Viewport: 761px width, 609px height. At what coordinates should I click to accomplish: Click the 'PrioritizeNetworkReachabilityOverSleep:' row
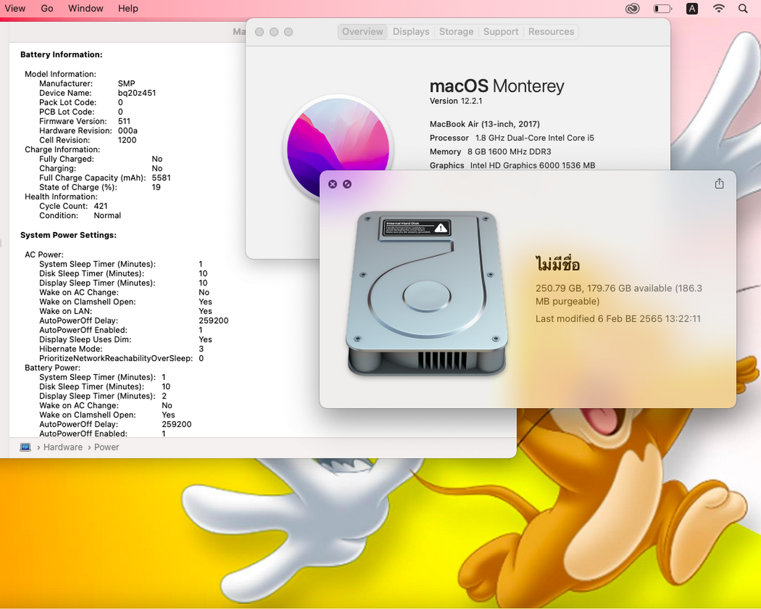tap(121, 359)
